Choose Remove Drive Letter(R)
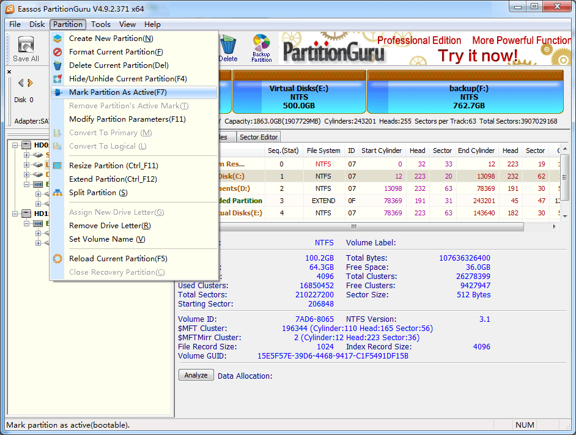 134,226
